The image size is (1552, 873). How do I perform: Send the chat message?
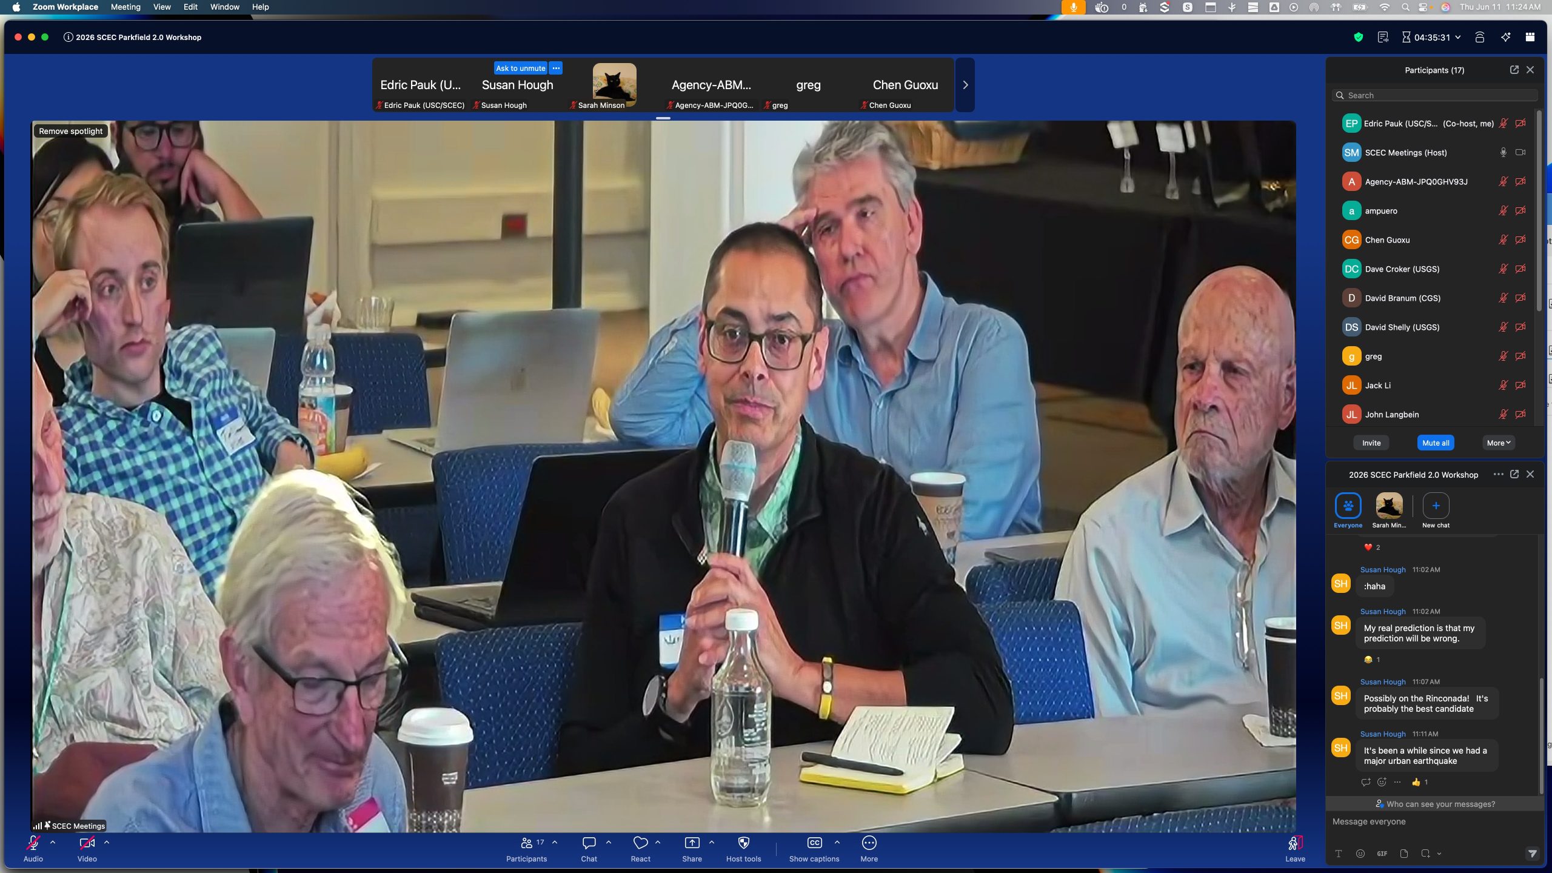(1532, 854)
